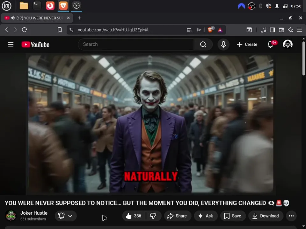Open the Bluetooth tray icon
306x229 pixels.
click(x=260, y=6)
